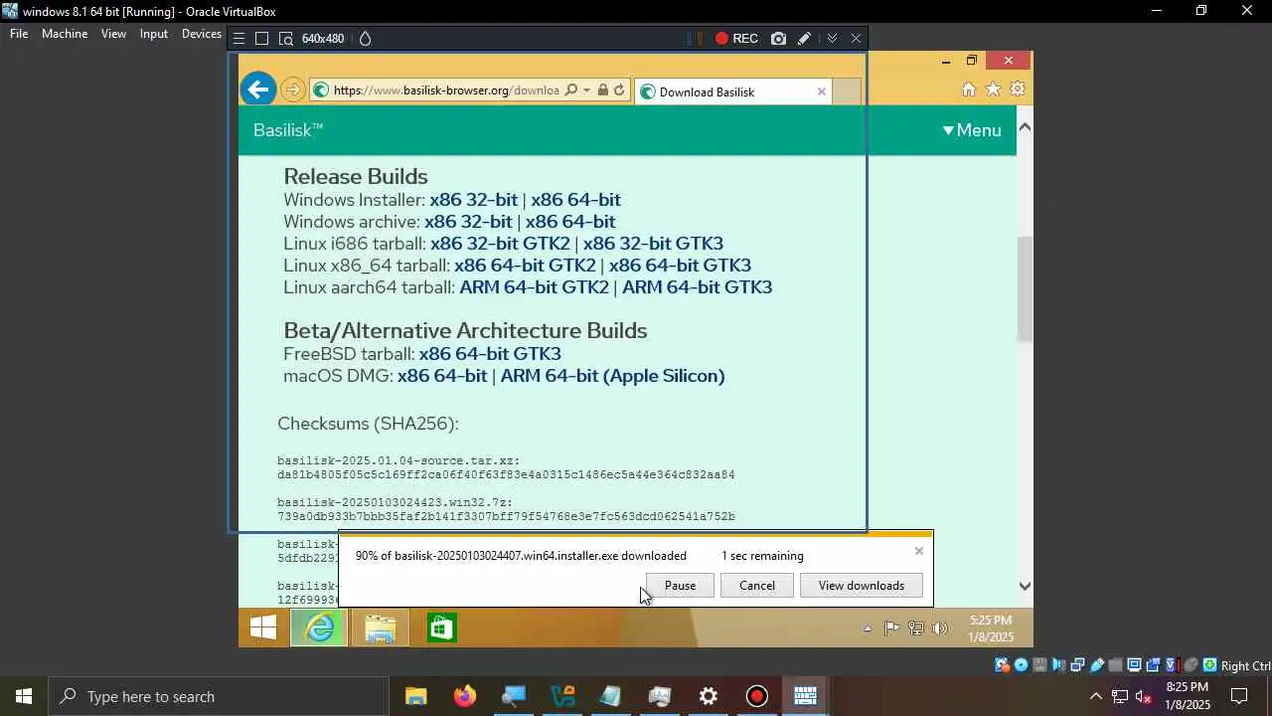
Task: Click VirtualBox keyboard capture arrow icon
Action: (1209, 665)
